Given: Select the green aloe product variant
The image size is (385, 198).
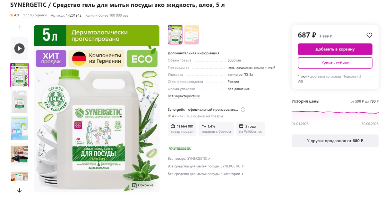Looking at the screenshot, I should [175, 35].
